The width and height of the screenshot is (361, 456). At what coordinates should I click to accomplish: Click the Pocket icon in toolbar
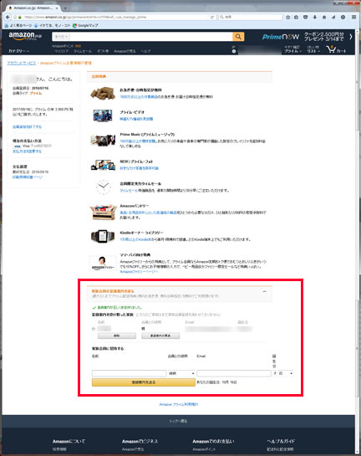tap(305, 18)
